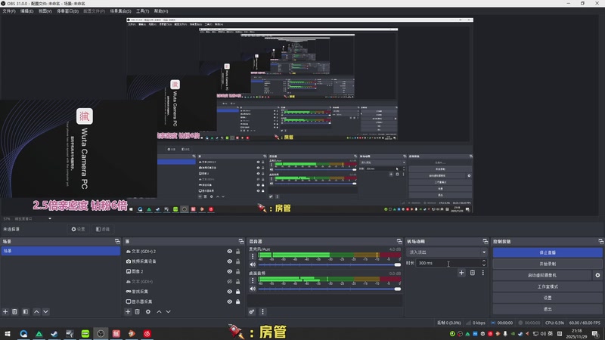The width and height of the screenshot is (605, 340).
Task: Click the 启动虚拟摄像机 button
Action: click(x=542, y=275)
